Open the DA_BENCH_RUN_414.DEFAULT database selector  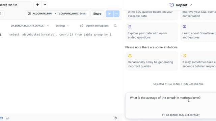pos(30,26)
